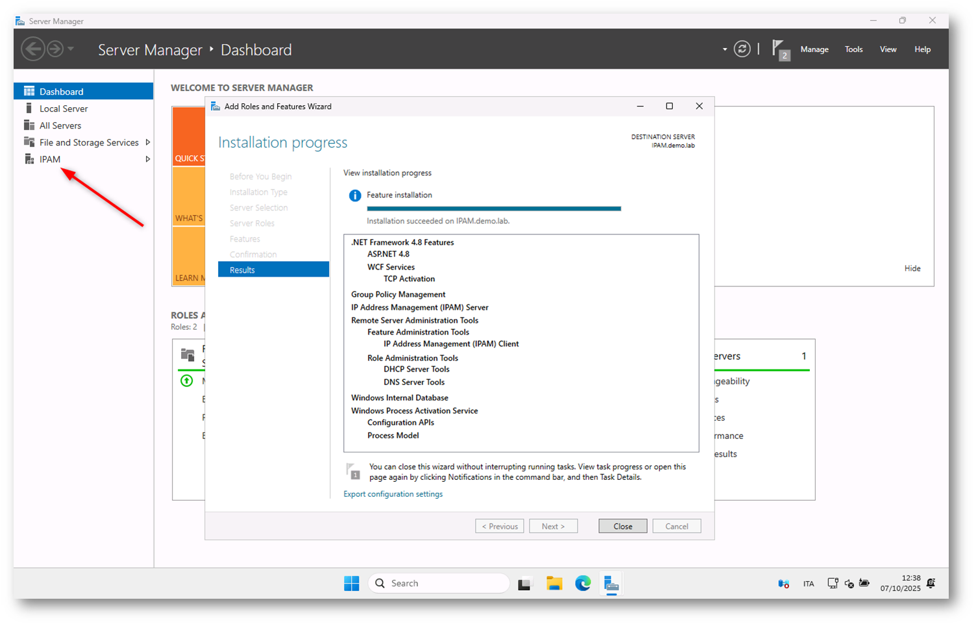Click the Hide link in the welcome panel
Viewport: 976px width, 626px height.
click(912, 268)
